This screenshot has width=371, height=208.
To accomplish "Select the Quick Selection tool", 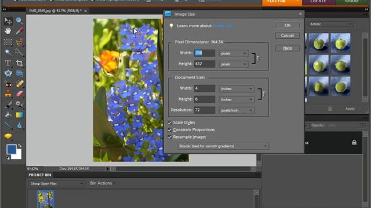I will click(19, 53).
